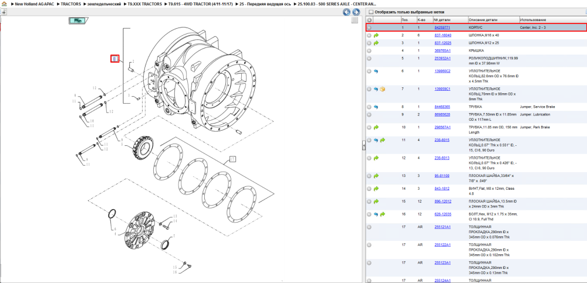Click the 'Описание детали' column header
587x283 pixels.
(482, 20)
